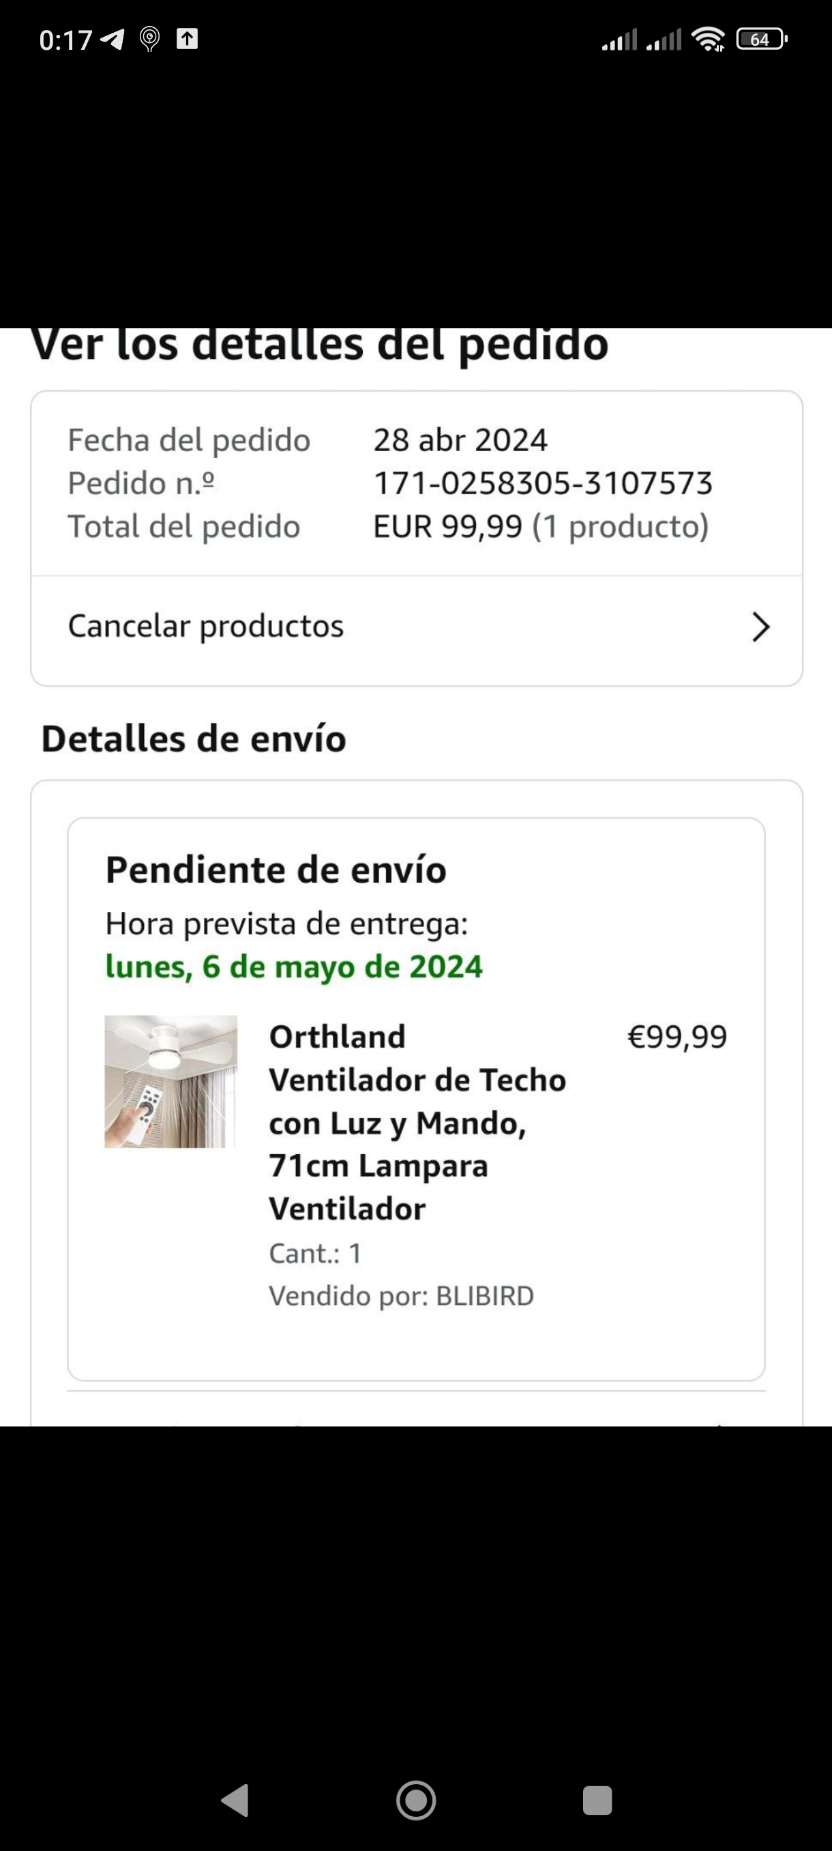Tap the Wi-Fi signal icon
Viewport: 832px width, 1851px height.
(x=708, y=39)
